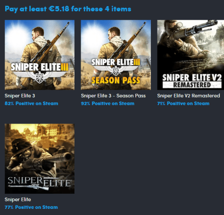
Task: Click the Sniper Elite 3 title text
Action: click(20, 96)
